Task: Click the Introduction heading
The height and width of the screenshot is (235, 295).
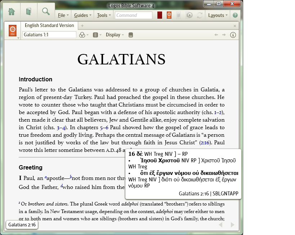Action: tap(35, 79)
